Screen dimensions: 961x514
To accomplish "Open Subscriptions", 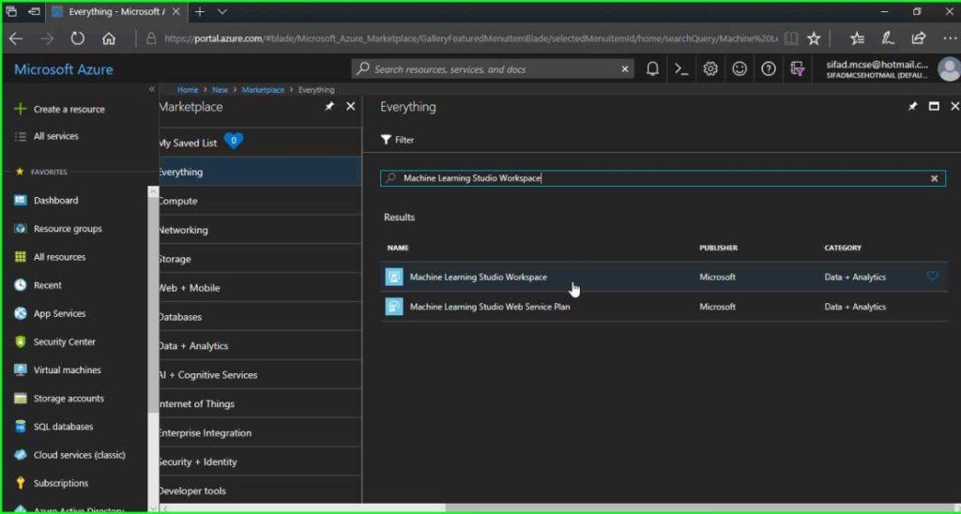I will tap(52, 483).
